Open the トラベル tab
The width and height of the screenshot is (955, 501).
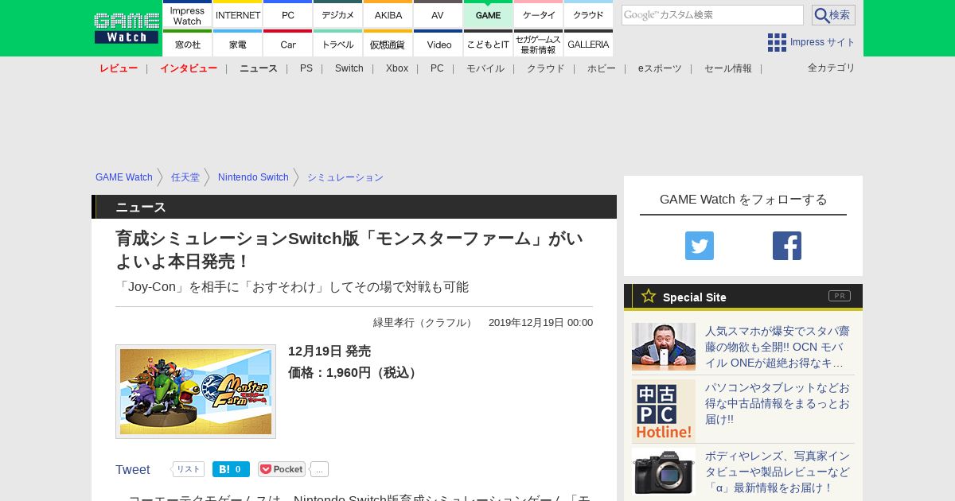[x=338, y=44]
